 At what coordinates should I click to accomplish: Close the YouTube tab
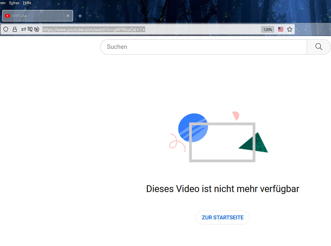pos(68,16)
